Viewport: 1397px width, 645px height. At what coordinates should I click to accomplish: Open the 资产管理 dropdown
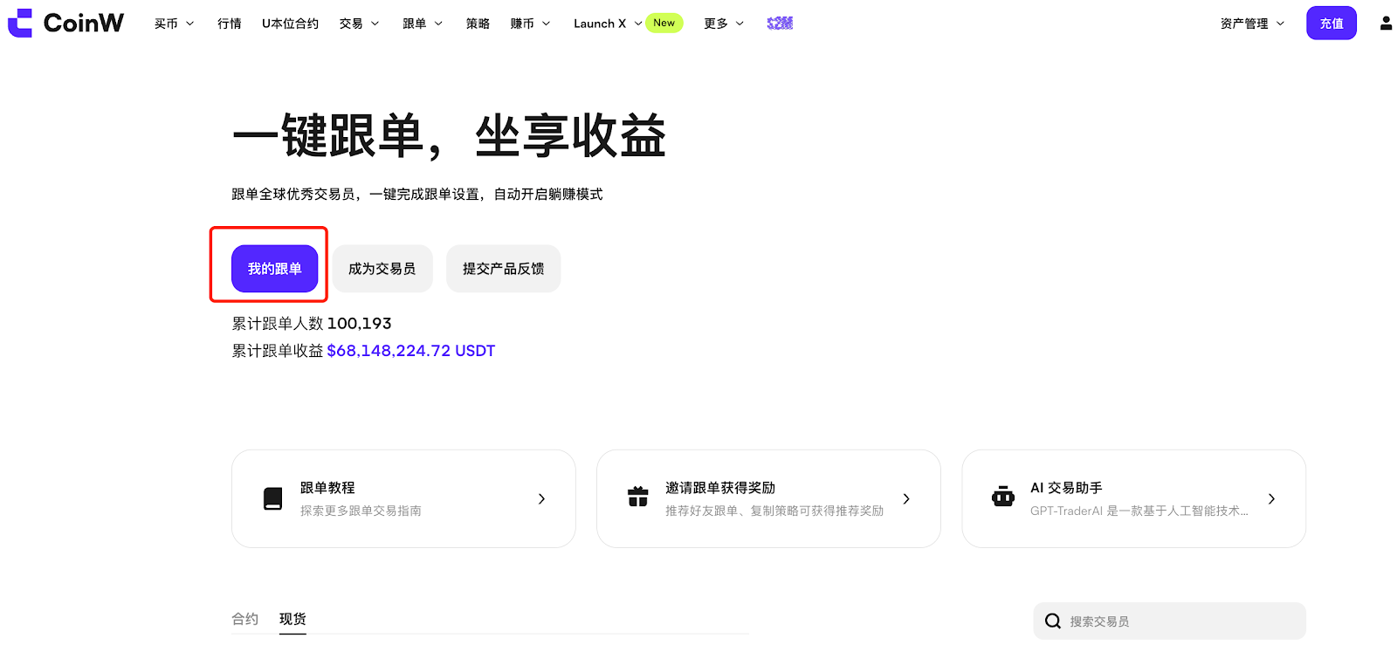pos(1252,24)
